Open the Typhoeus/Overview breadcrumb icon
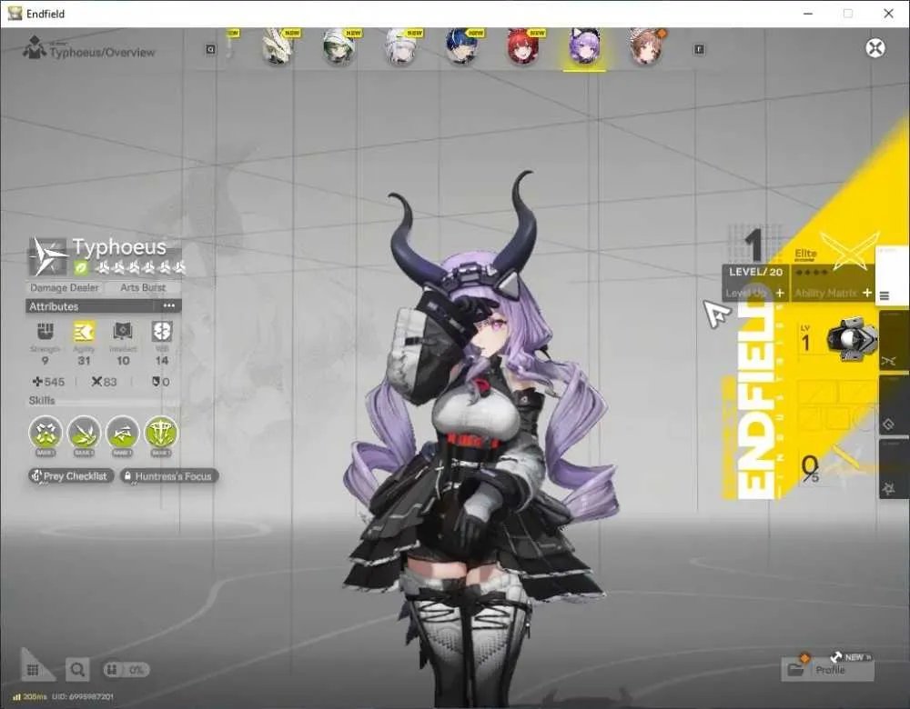 click(x=35, y=47)
